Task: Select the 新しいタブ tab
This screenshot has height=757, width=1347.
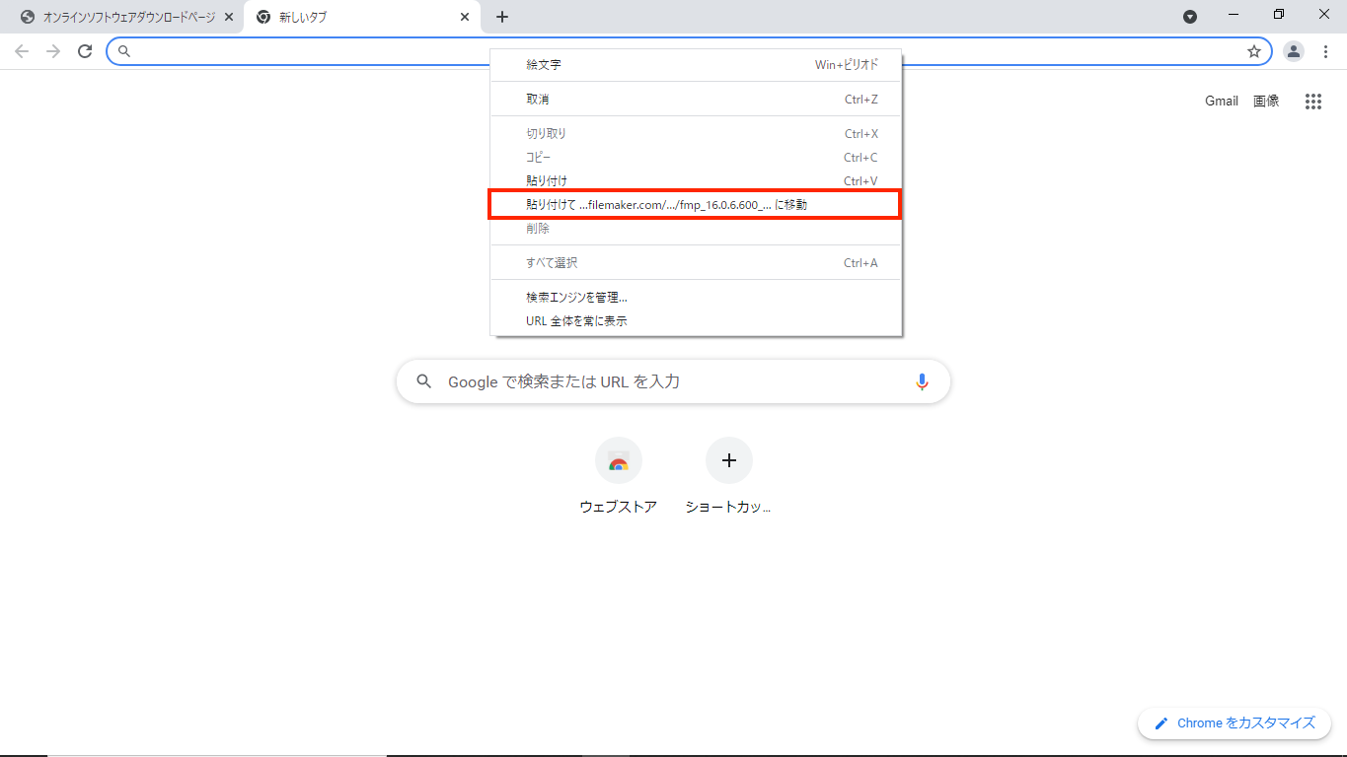Action: (362, 17)
